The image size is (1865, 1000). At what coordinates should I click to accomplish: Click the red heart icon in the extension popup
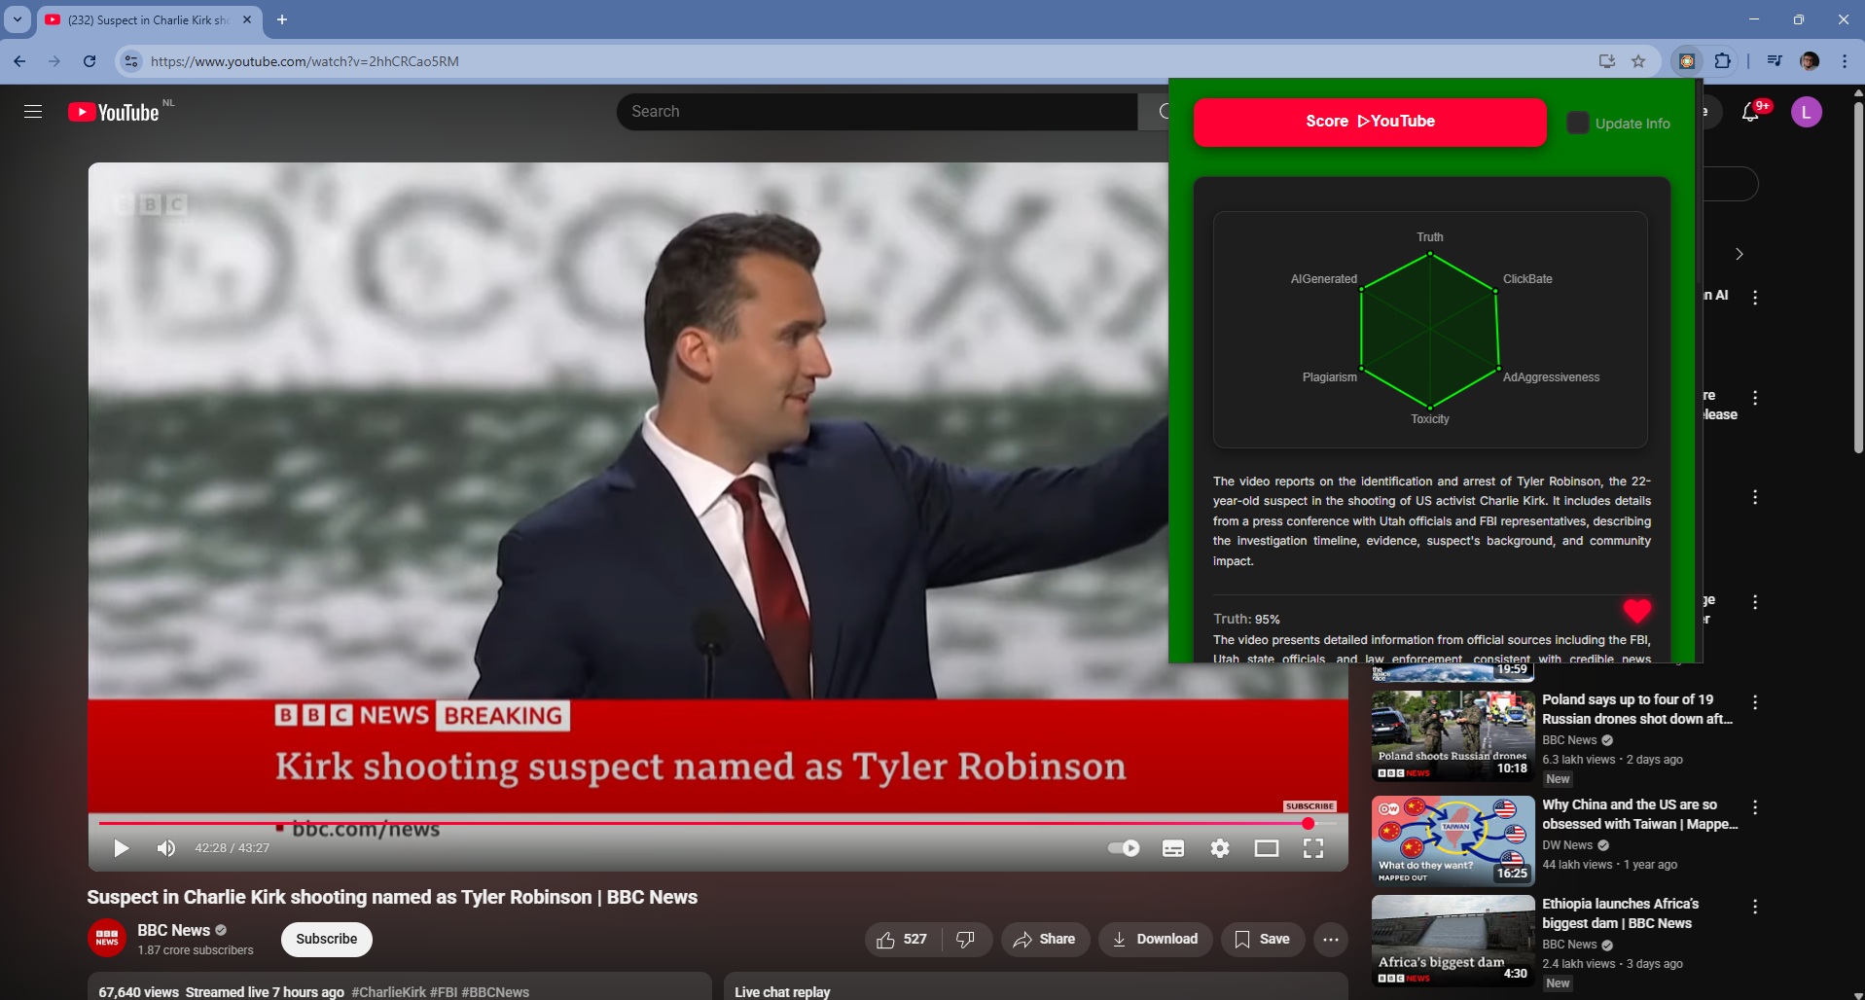pos(1637,611)
